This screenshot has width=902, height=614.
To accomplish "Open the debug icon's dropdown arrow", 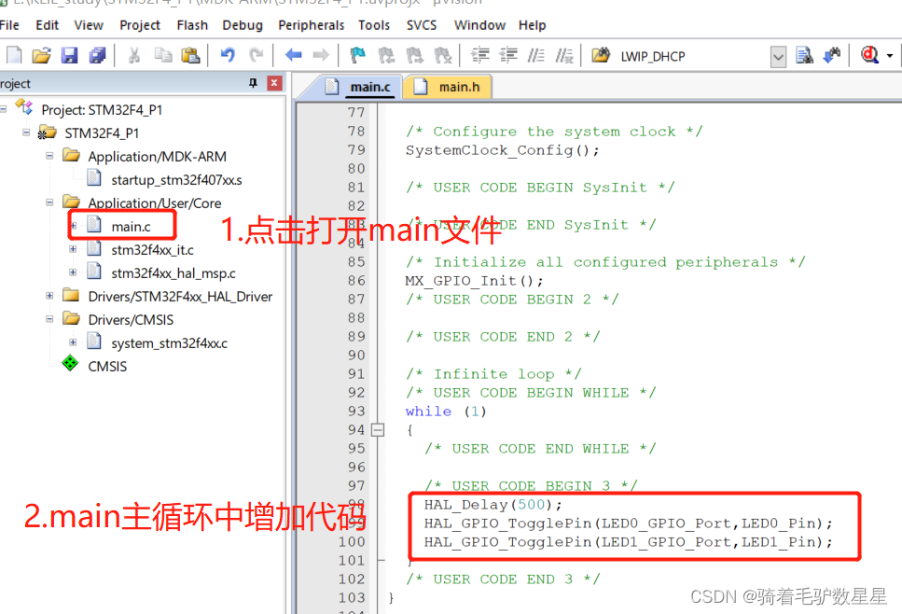I will click(890, 56).
